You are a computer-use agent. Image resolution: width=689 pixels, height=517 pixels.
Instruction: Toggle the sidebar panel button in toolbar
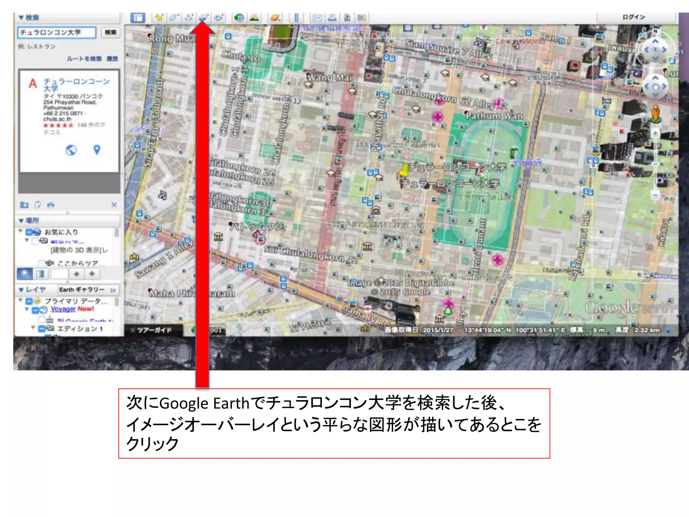pos(138,18)
